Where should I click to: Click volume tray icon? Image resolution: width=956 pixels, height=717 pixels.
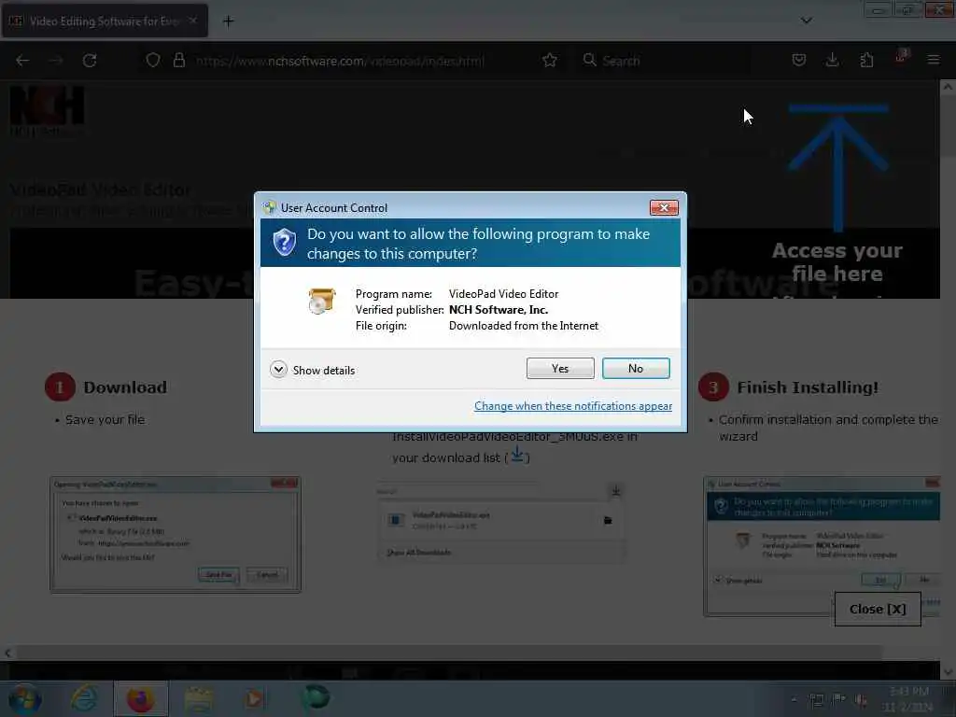click(862, 700)
